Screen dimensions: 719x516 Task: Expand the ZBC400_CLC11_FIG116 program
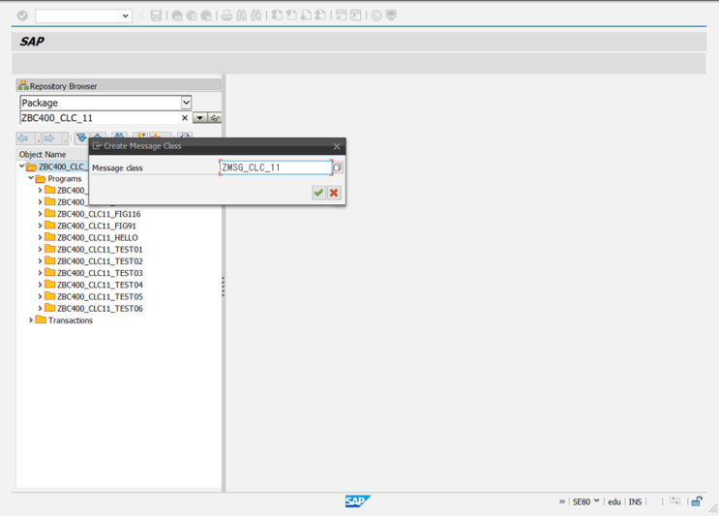point(40,214)
